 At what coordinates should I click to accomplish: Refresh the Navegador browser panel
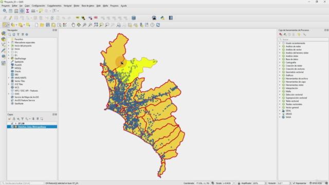14,34
